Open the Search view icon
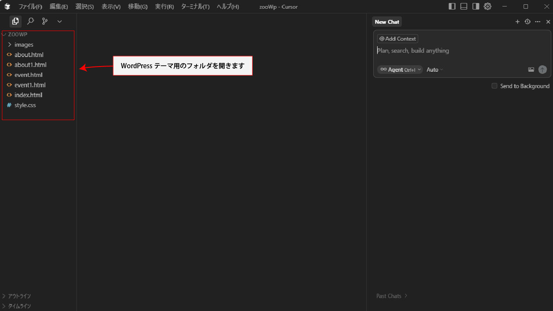 click(x=31, y=21)
